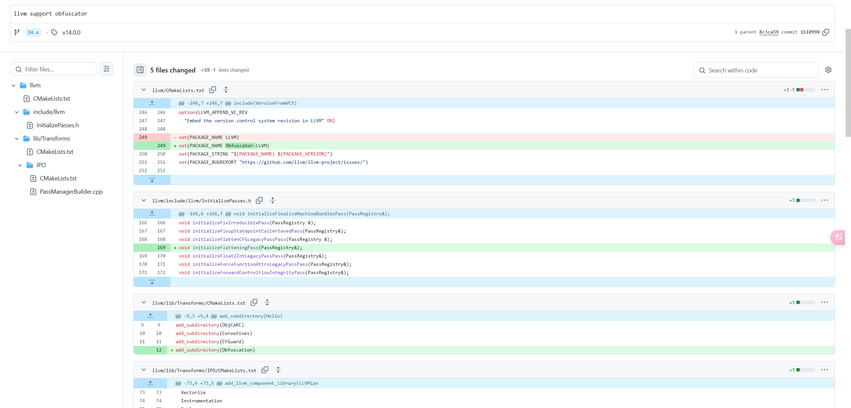Select PassManagerBuilder.cpp in file tree
This screenshot has height=408, width=851.
[x=71, y=192]
